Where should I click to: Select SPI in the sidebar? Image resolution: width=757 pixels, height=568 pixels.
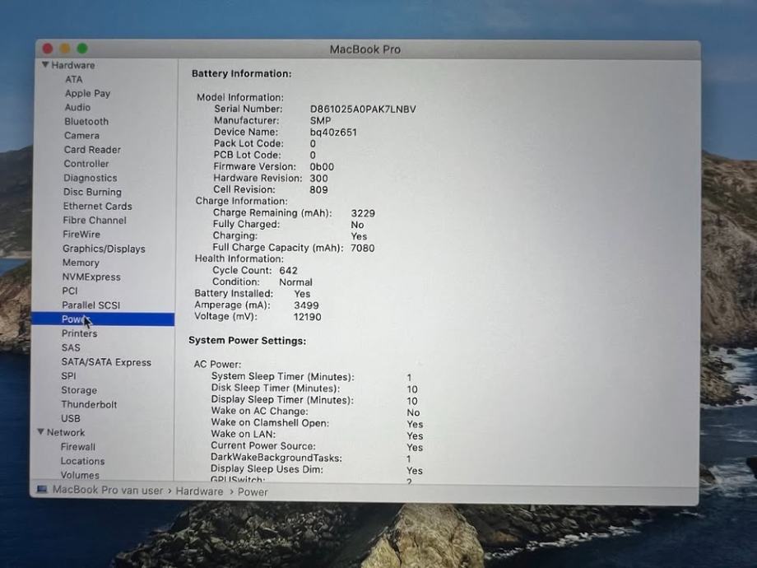(68, 375)
